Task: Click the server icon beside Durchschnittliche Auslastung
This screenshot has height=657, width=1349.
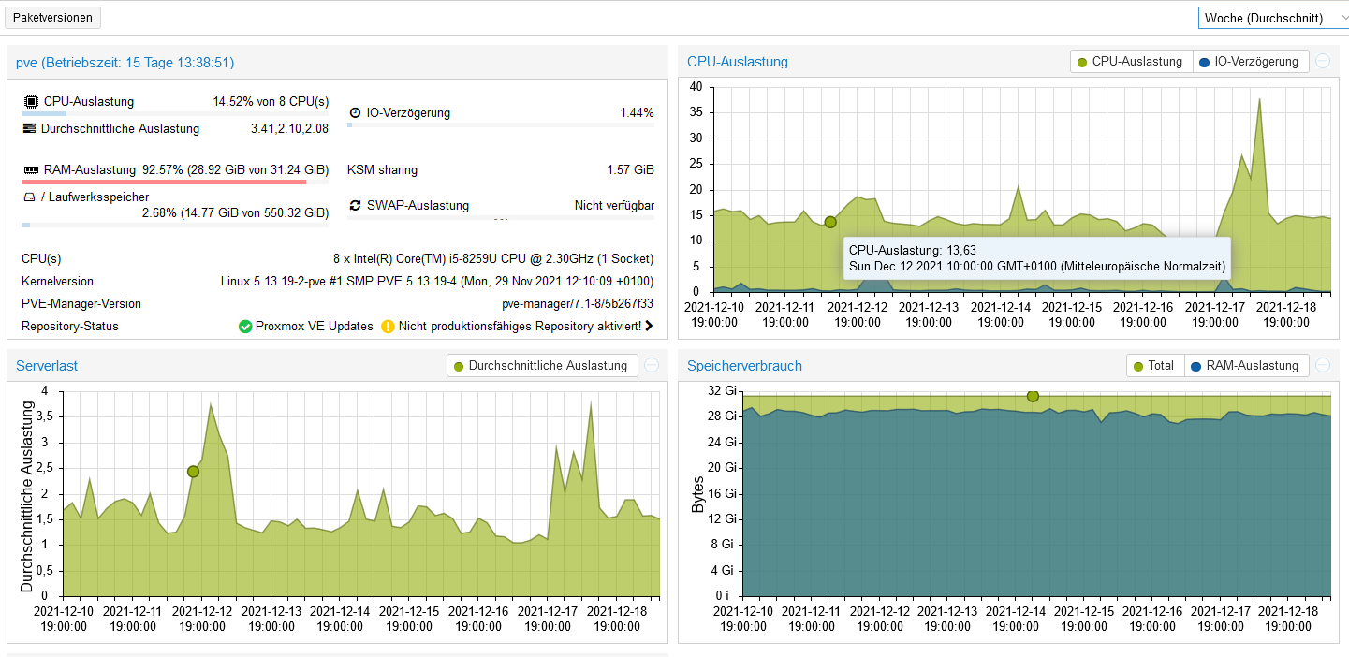Action: 30,128
